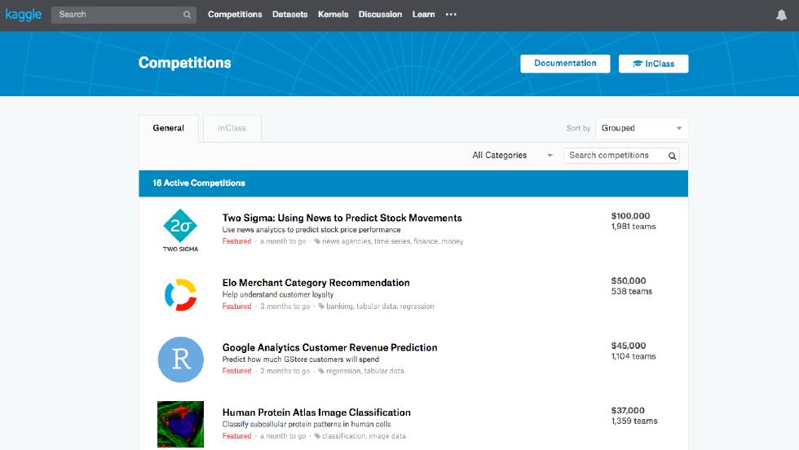Screen dimensions: 799x450
Task: Open Two Sigma: Using News to Predict Stock Movements
Action: pyautogui.click(x=342, y=218)
